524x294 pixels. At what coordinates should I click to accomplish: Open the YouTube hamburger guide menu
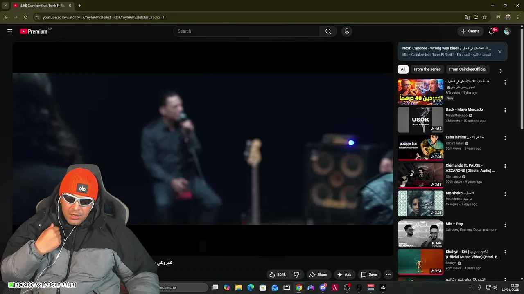[10, 31]
